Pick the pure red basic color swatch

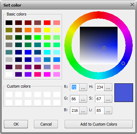click(x=47, y=23)
